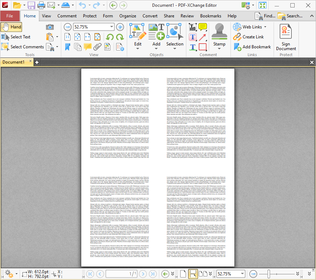This screenshot has width=316, height=280.
Task: Click the Find... button
Action: (x=265, y=16)
